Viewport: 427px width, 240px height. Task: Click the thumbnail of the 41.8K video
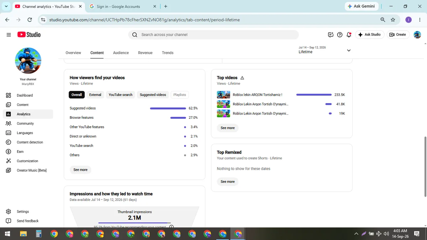pos(223,104)
